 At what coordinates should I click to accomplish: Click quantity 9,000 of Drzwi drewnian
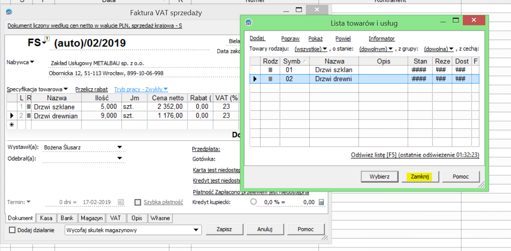pos(101,115)
